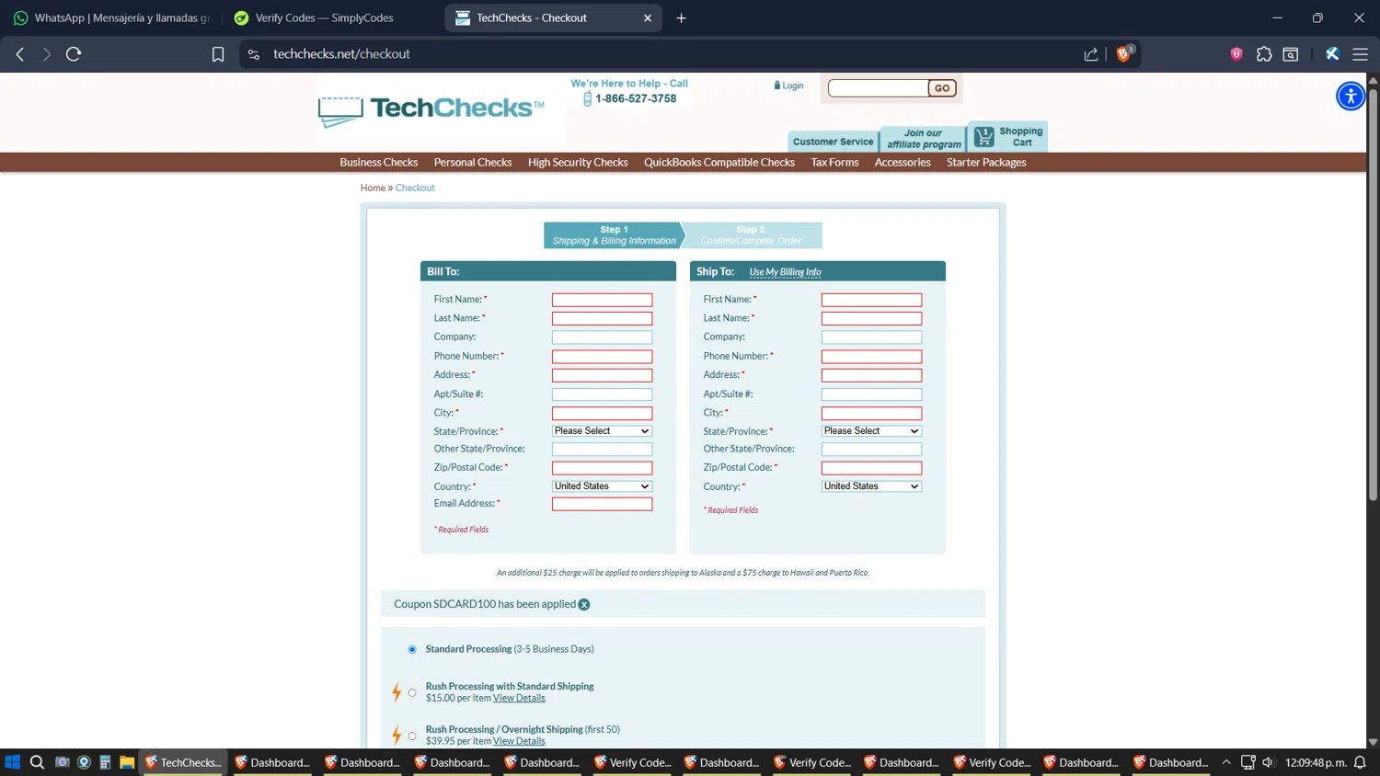Viewport: 1380px width, 776px height.
Task: Click Step 1 Shipping & Billing Information
Action: click(x=614, y=235)
